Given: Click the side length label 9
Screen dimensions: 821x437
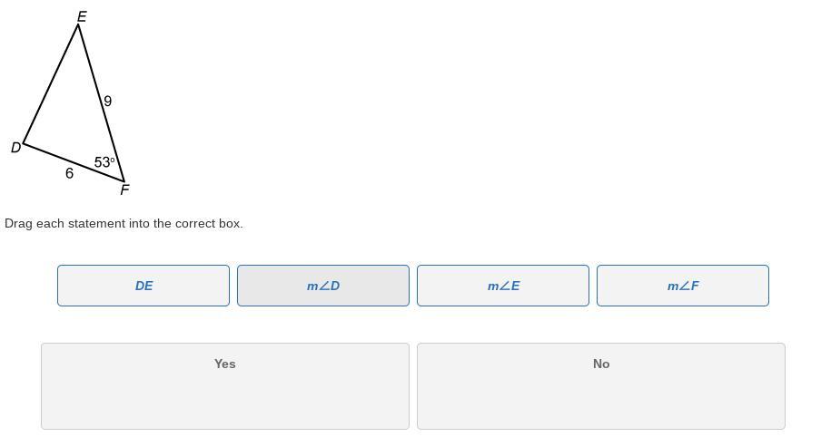Looking at the screenshot, I should point(108,101).
